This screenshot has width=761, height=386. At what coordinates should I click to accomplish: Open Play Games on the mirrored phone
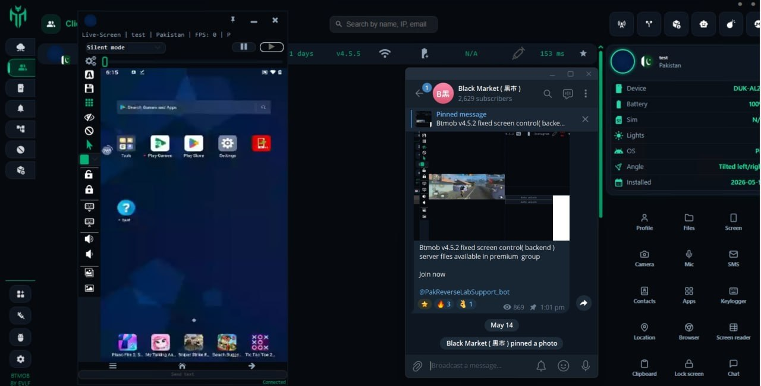click(160, 146)
